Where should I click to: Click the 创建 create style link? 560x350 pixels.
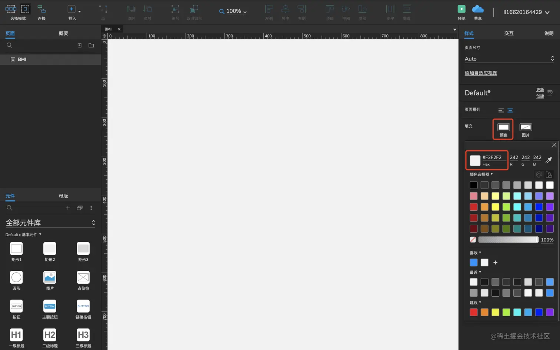[540, 96]
